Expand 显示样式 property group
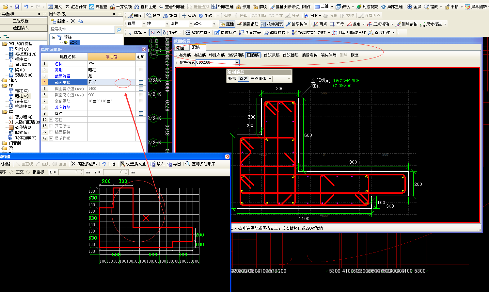 51,138
